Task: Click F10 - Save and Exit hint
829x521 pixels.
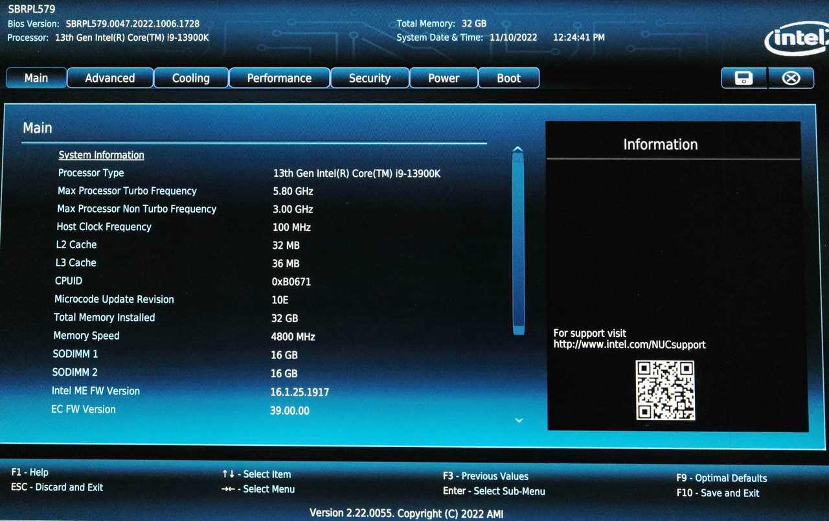Action: (718, 493)
